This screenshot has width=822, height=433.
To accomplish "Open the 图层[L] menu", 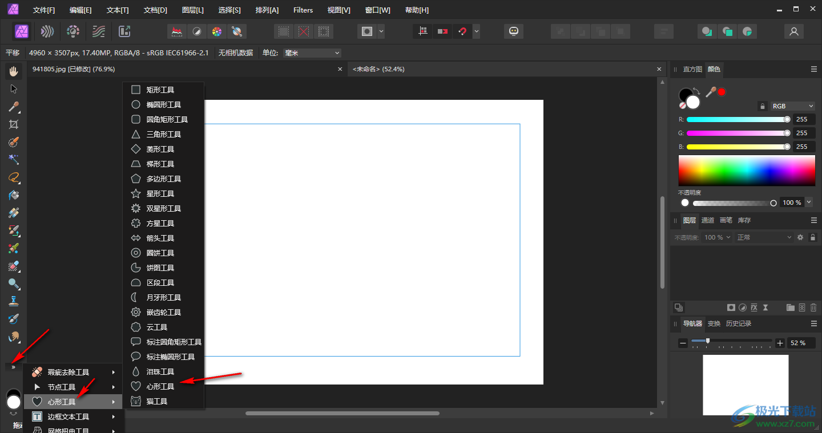I will [x=192, y=10].
